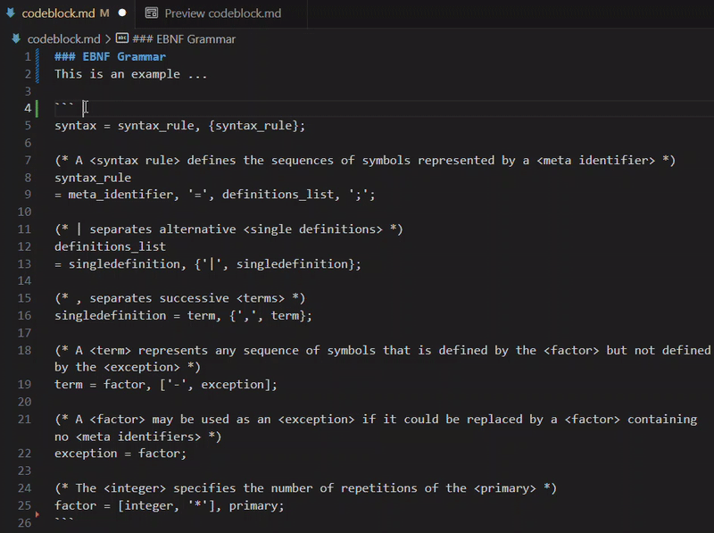
Task: Open the Preview codeblock.md tab
Action: click(x=222, y=13)
